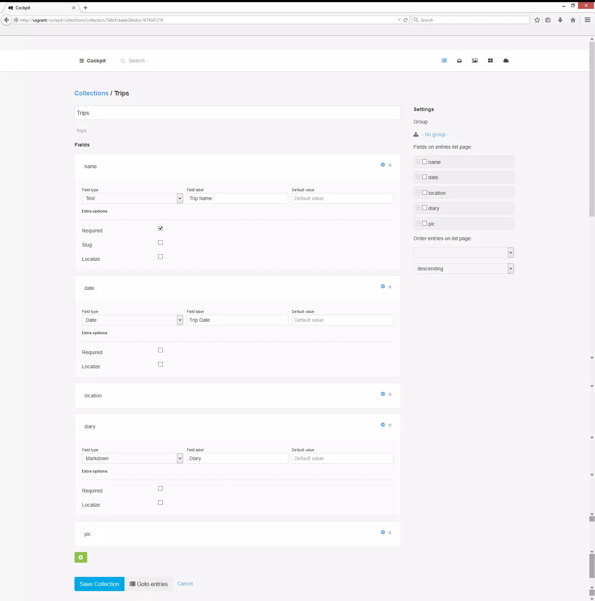Open the cloud sync icon
This screenshot has height=601, width=595.
tap(506, 61)
